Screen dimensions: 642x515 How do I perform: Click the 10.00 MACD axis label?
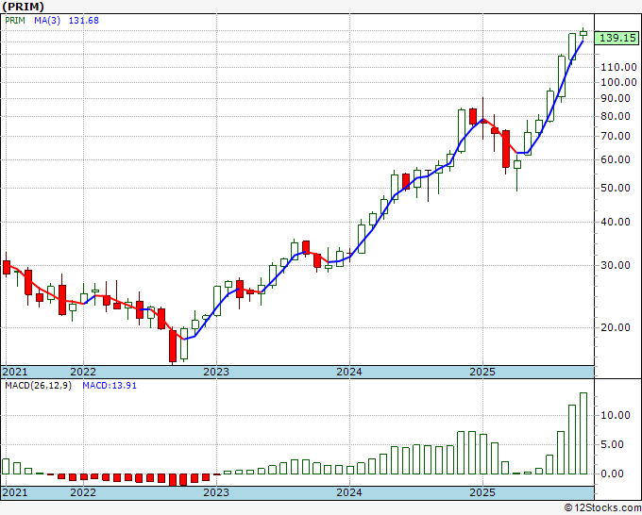[x=616, y=415]
